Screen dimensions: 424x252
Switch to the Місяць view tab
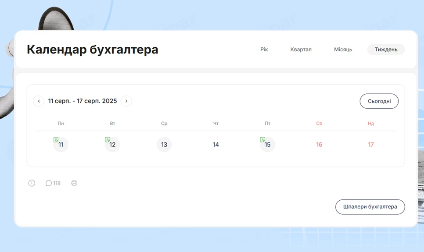click(343, 50)
